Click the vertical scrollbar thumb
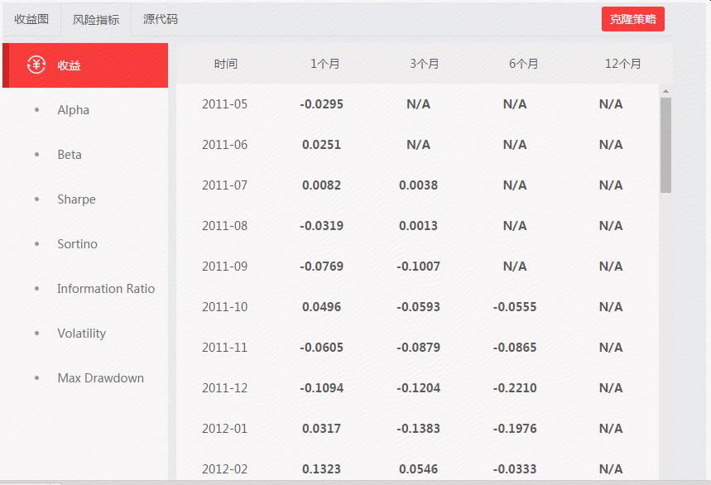 click(x=665, y=145)
